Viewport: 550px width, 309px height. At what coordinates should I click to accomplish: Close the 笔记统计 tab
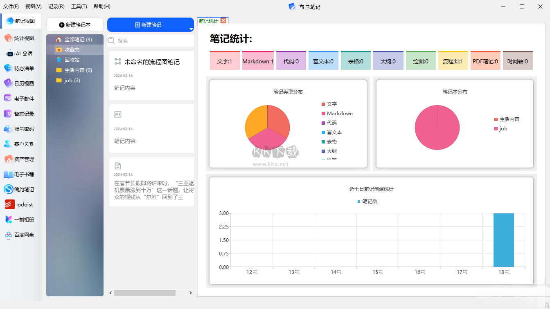pos(223,21)
